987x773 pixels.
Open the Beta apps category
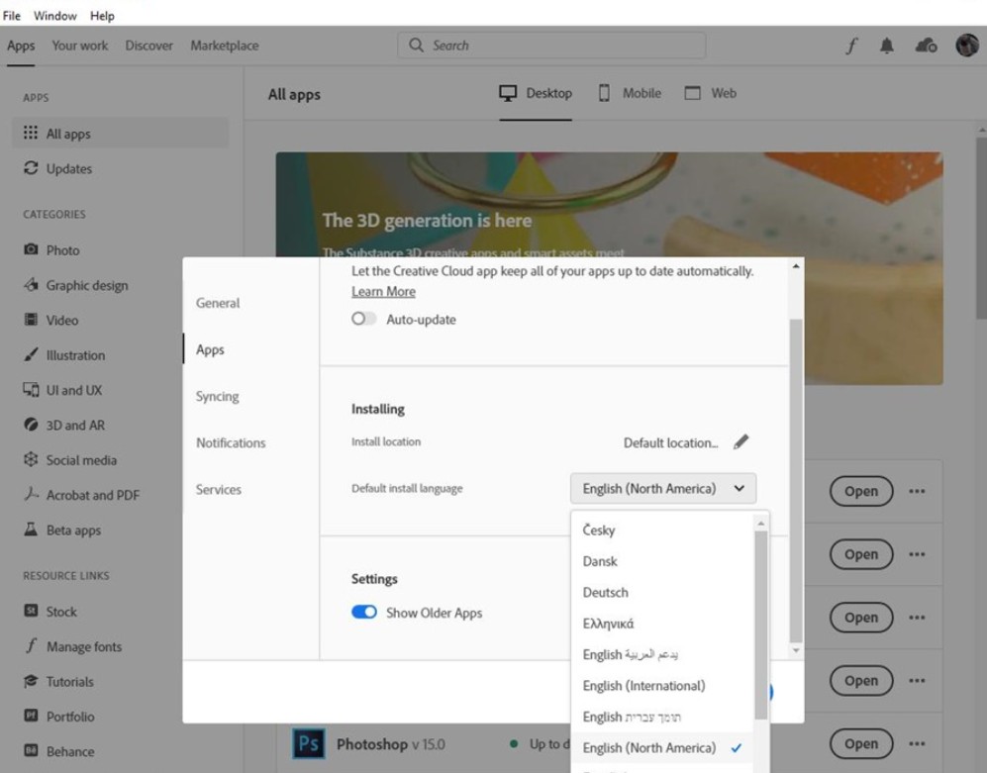(x=62, y=531)
